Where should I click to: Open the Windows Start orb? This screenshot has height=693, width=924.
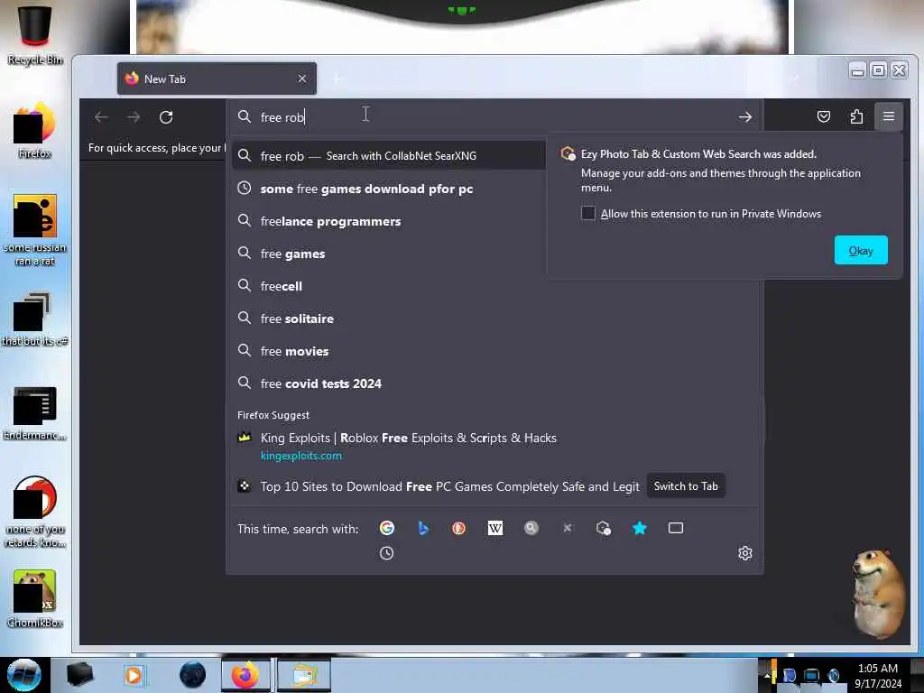24,675
